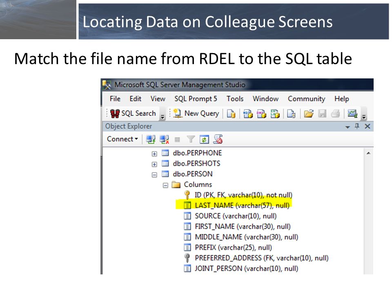Click the SQL Server Compact Query icon
The image size is (392, 294).
point(291,114)
